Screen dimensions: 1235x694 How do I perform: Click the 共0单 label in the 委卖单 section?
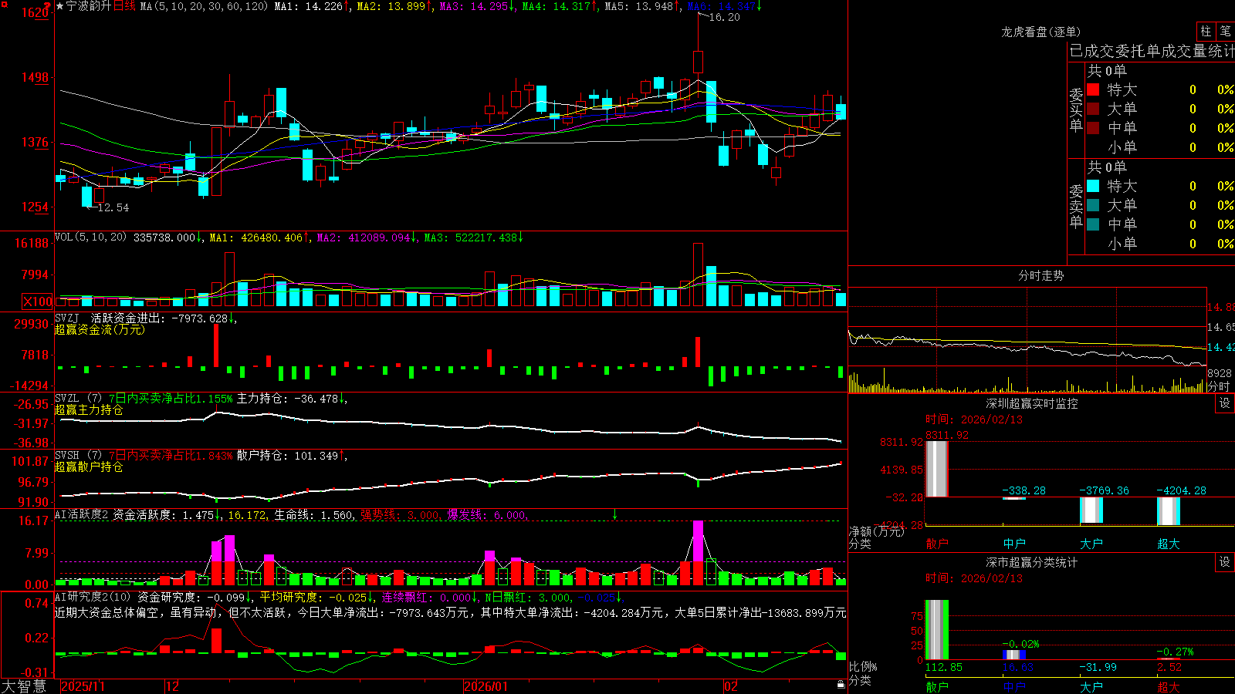(x=1107, y=167)
